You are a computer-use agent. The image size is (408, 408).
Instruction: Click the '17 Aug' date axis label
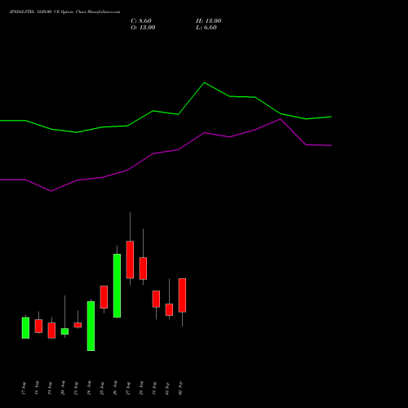tap(24, 388)
